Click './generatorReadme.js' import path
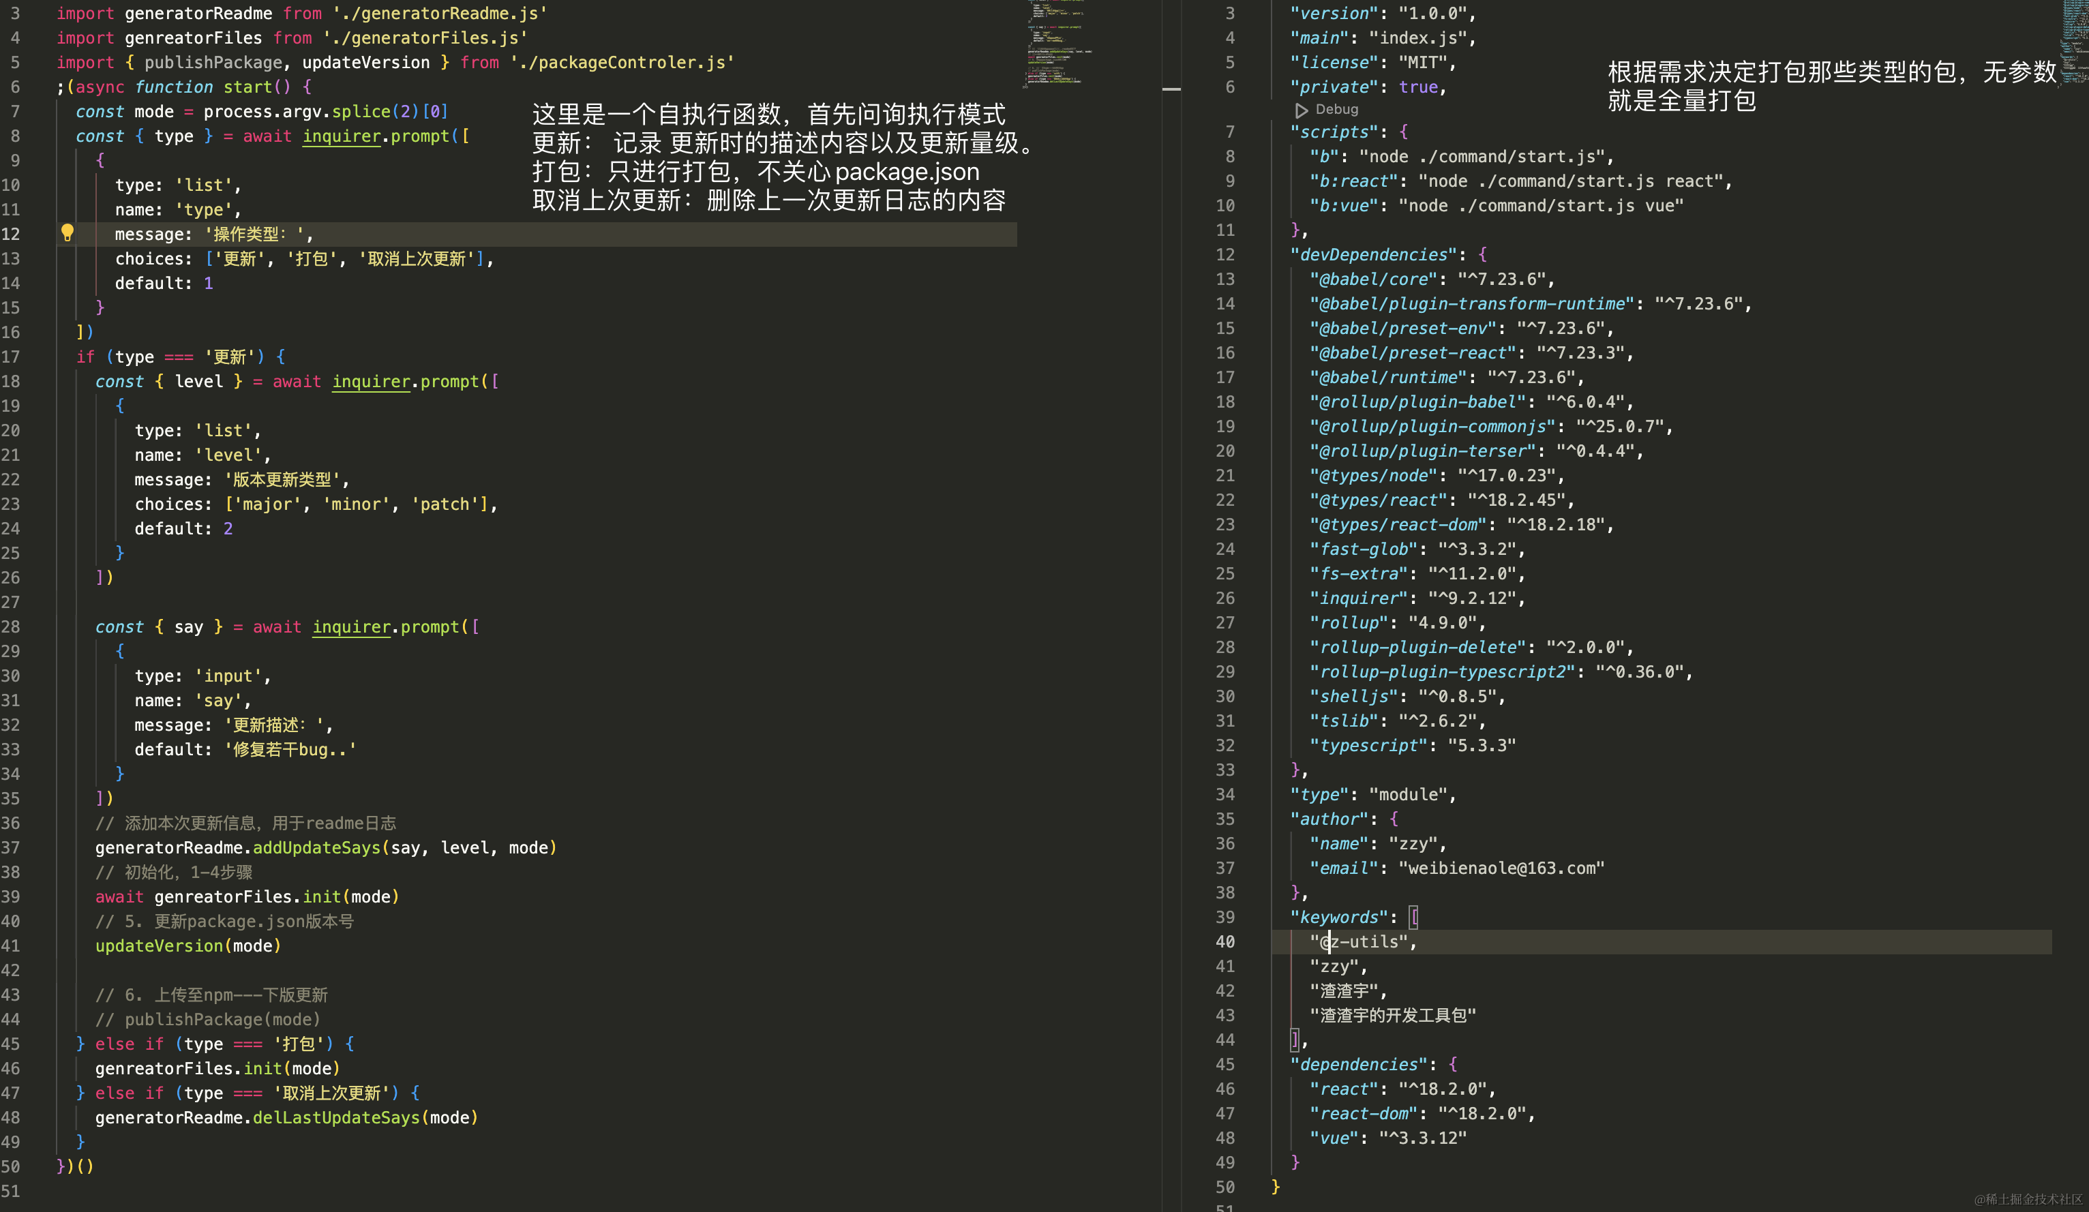Image resolution: width=2089 pixels, height=1212 pixels. click(x=440, y=13)
